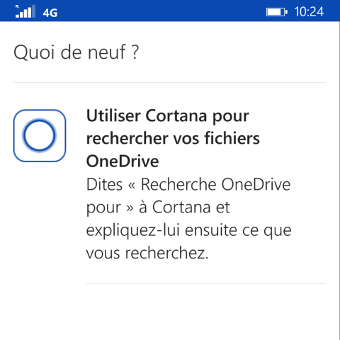Tap the Cortana ring icon
This screenshot has height=340, width=340.
point(40,135)
